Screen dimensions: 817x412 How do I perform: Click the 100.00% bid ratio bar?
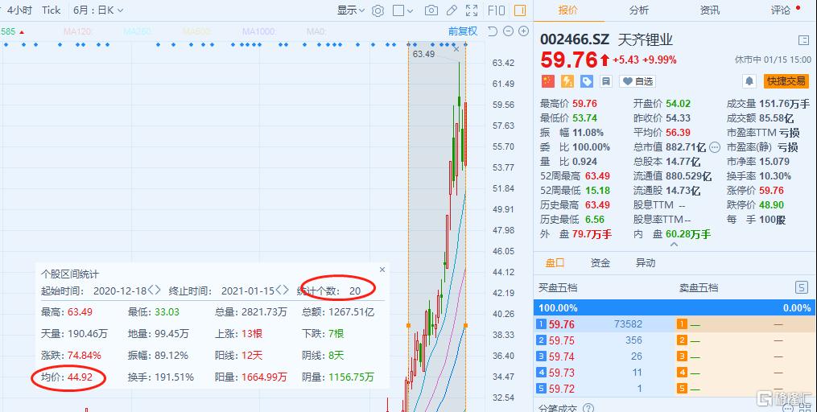(674, 308)
